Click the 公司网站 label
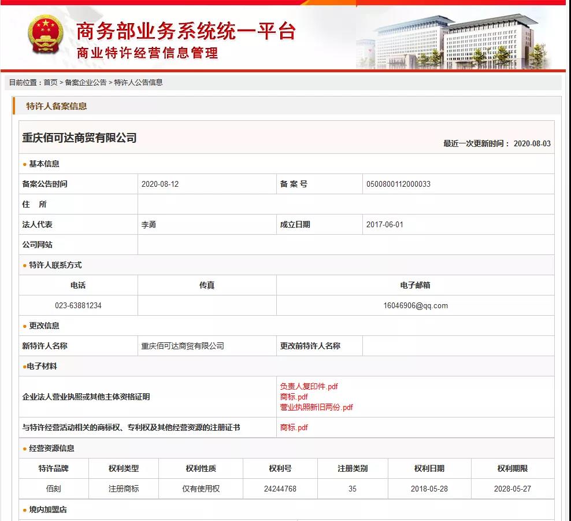Screen dimensions: 571x521 click(x=37, y=245)
